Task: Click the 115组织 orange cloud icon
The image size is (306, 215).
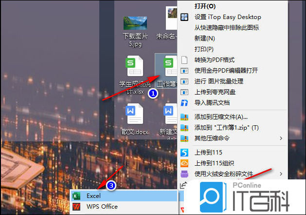Action: pos(184,163)
